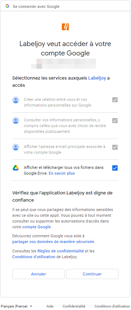Click the profile icon beside 'Afficher l'adresse e-mail'
The width and height of the screenshot is (131, 310).
(16, 147)
